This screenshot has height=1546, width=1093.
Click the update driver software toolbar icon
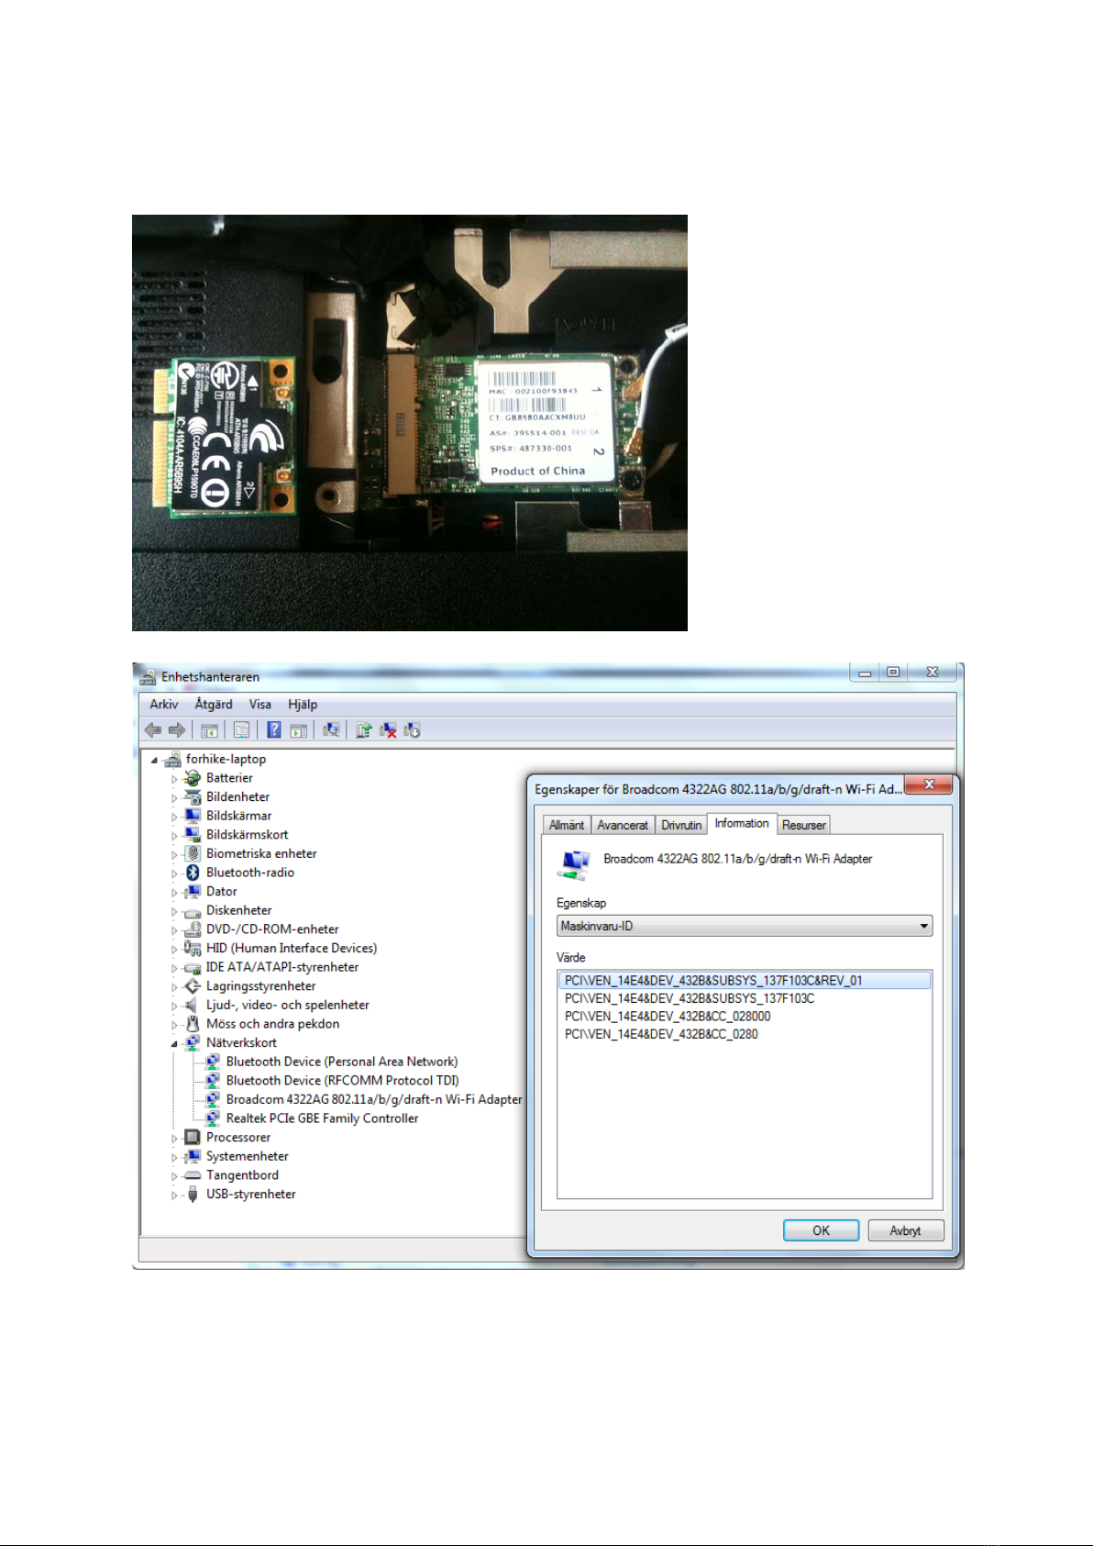(x=363, y=730)
